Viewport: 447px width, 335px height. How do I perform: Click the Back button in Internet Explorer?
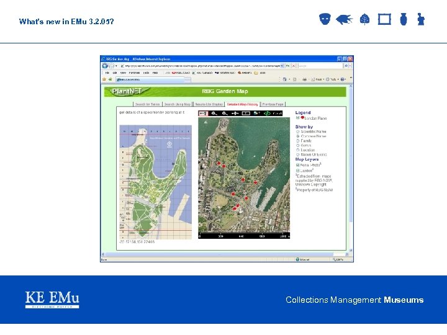point(105,66)
